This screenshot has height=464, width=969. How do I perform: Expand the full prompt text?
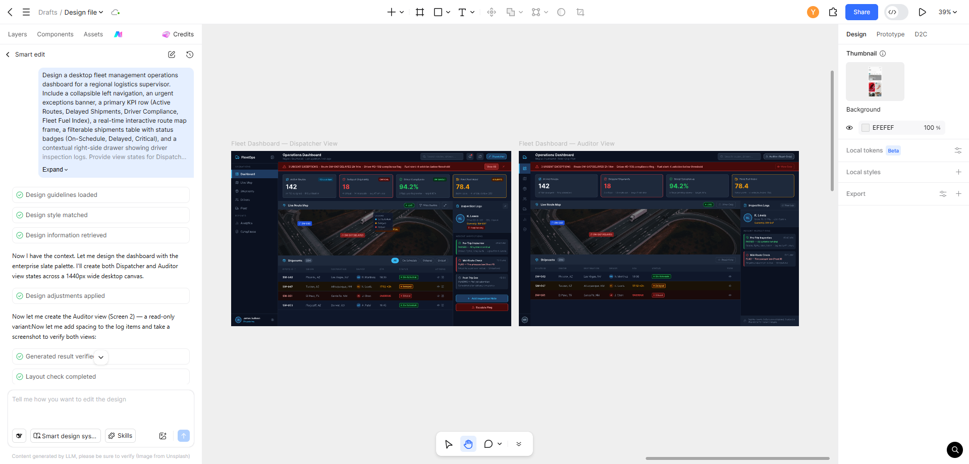tap(55, 170)
